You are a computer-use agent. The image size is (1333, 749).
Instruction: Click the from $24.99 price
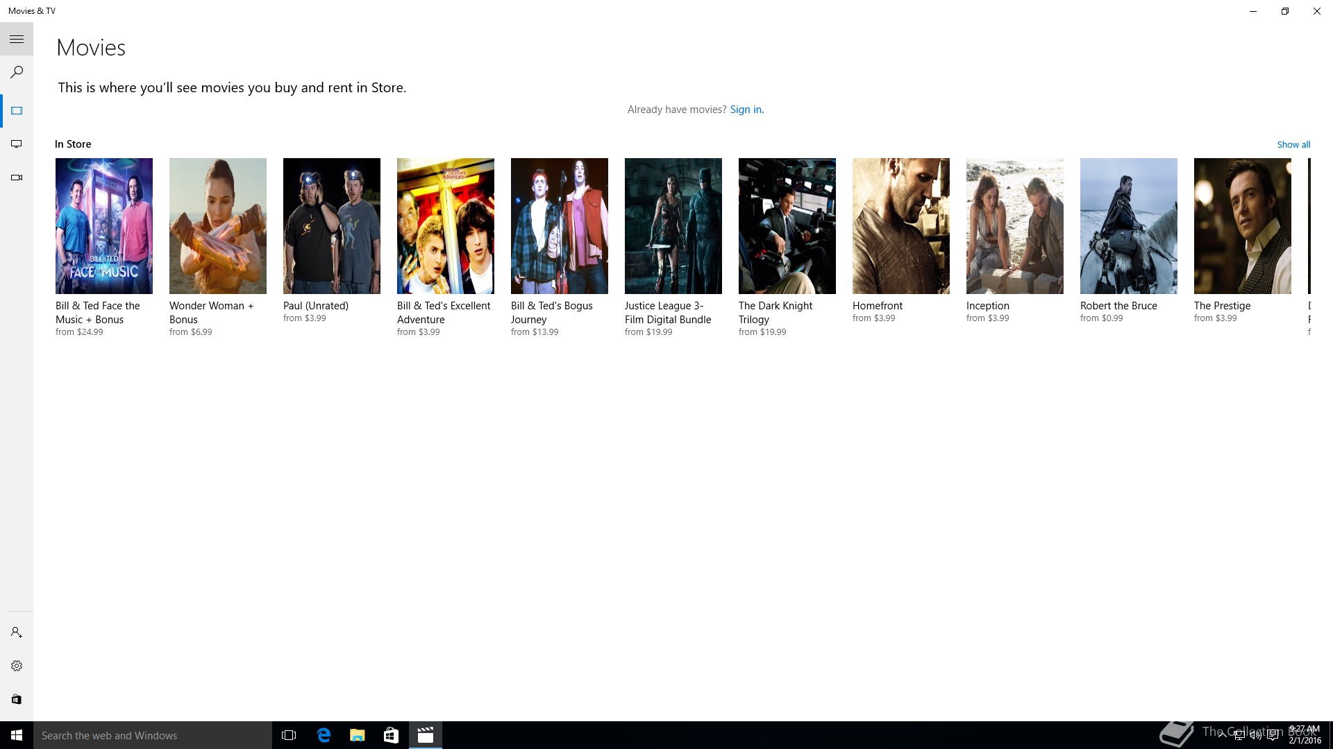coord(79,332)
